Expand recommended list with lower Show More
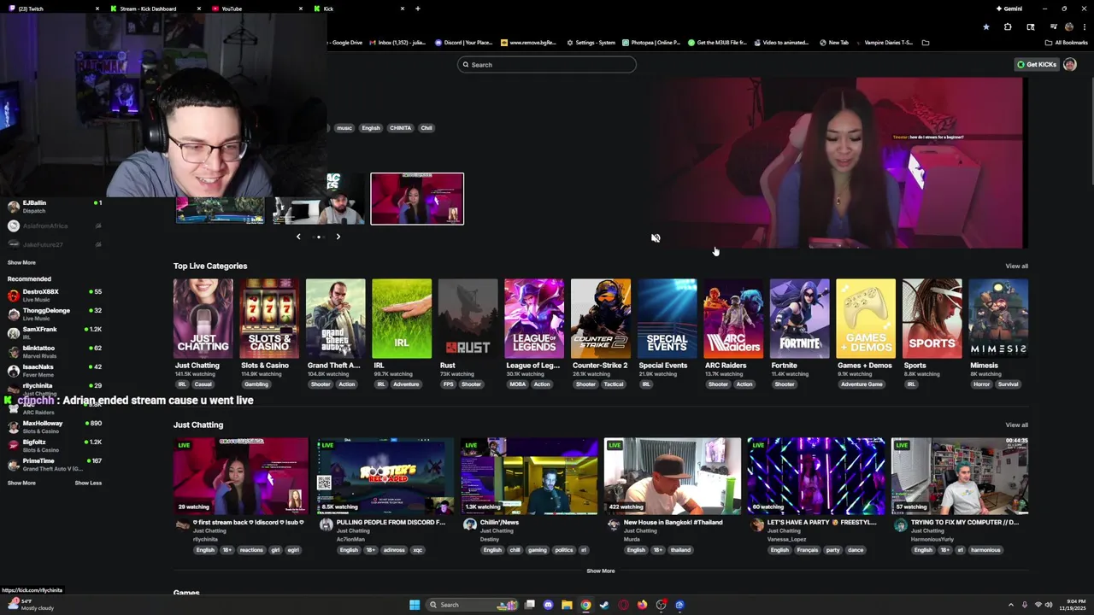1094x615 pixels. 21,483
